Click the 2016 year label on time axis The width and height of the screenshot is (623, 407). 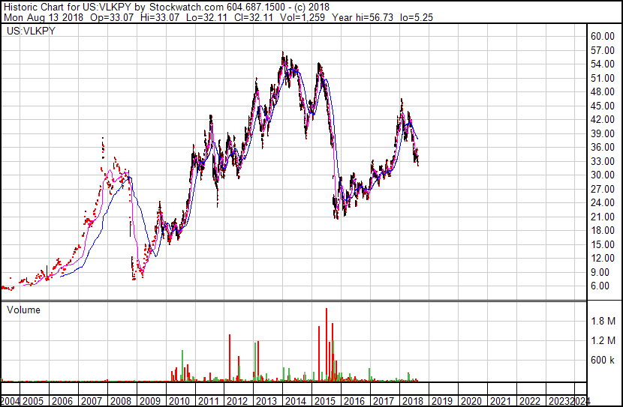(354, 401)
